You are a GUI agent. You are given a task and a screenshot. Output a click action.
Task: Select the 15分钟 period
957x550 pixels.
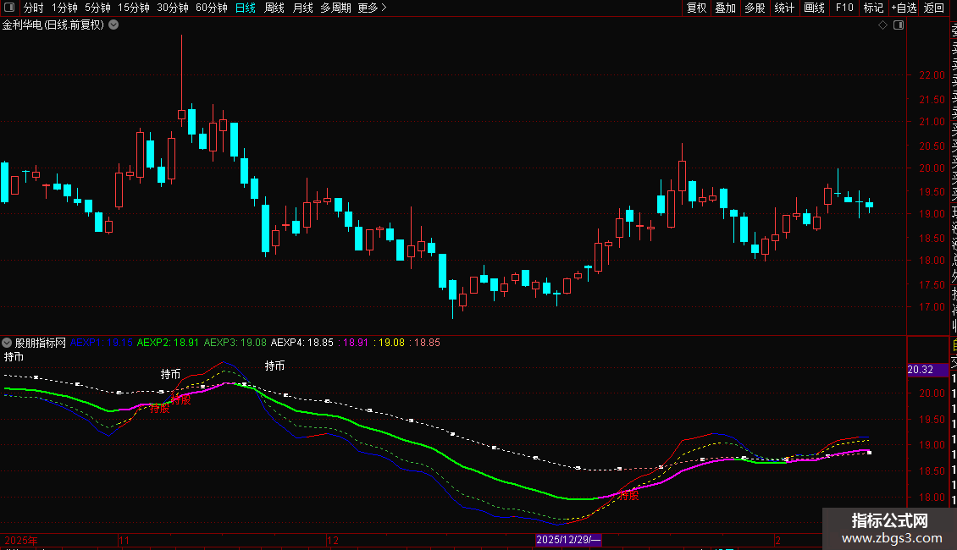tap(134, 8)
